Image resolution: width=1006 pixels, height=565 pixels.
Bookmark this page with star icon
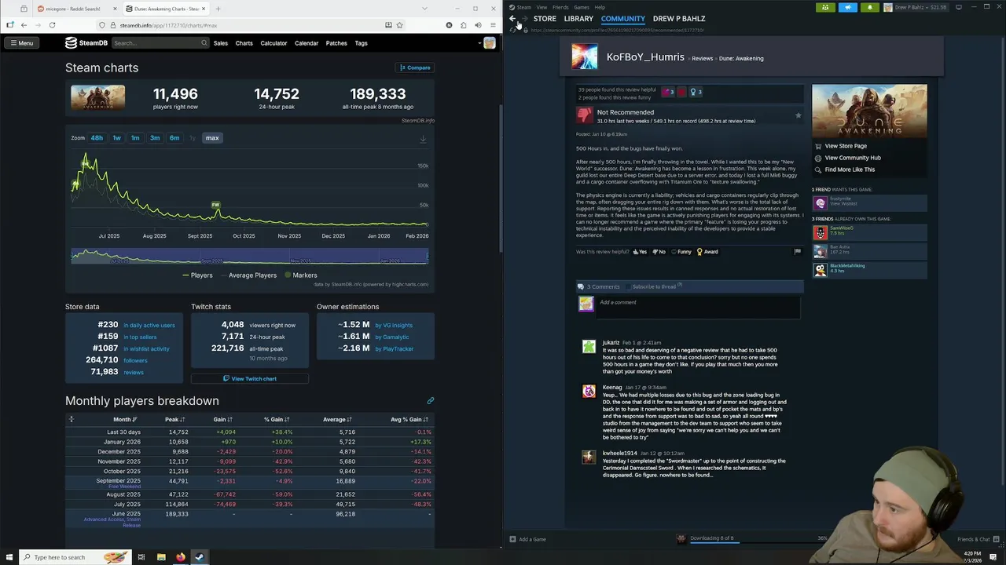[x=399, y=25]
